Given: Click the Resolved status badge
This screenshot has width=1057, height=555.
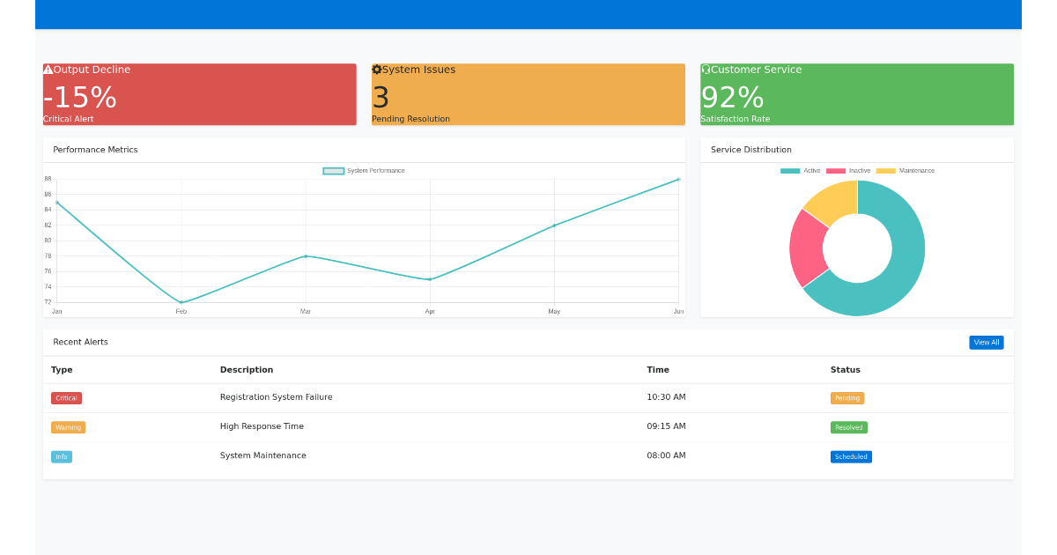Looking at the screenshot, I should [848, 427].
